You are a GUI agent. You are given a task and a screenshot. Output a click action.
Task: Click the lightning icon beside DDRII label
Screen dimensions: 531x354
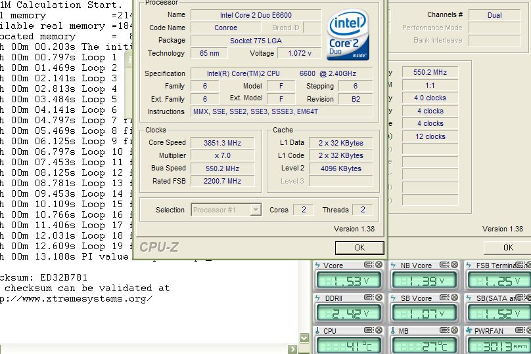(x=317, y=298)
